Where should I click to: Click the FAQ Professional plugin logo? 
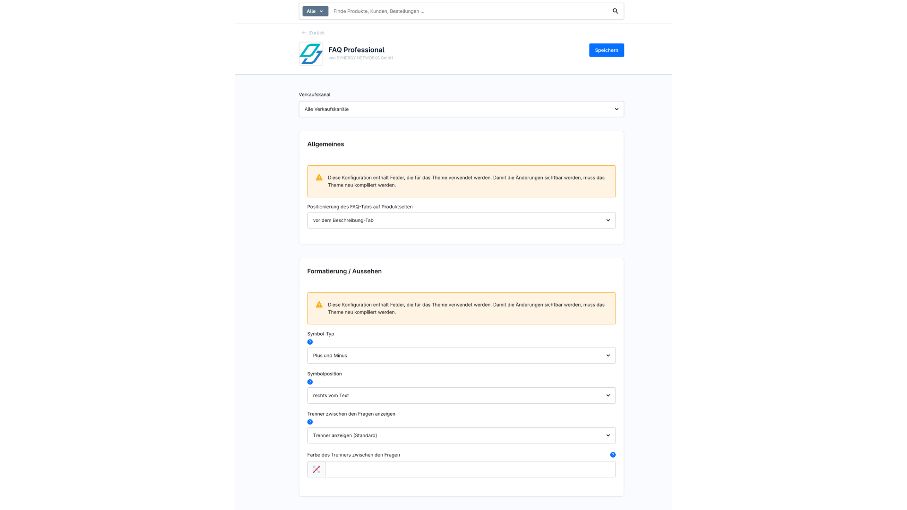(x=311, y=54)
